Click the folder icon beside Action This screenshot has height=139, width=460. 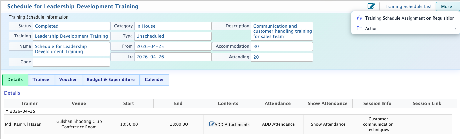point(359,29)
